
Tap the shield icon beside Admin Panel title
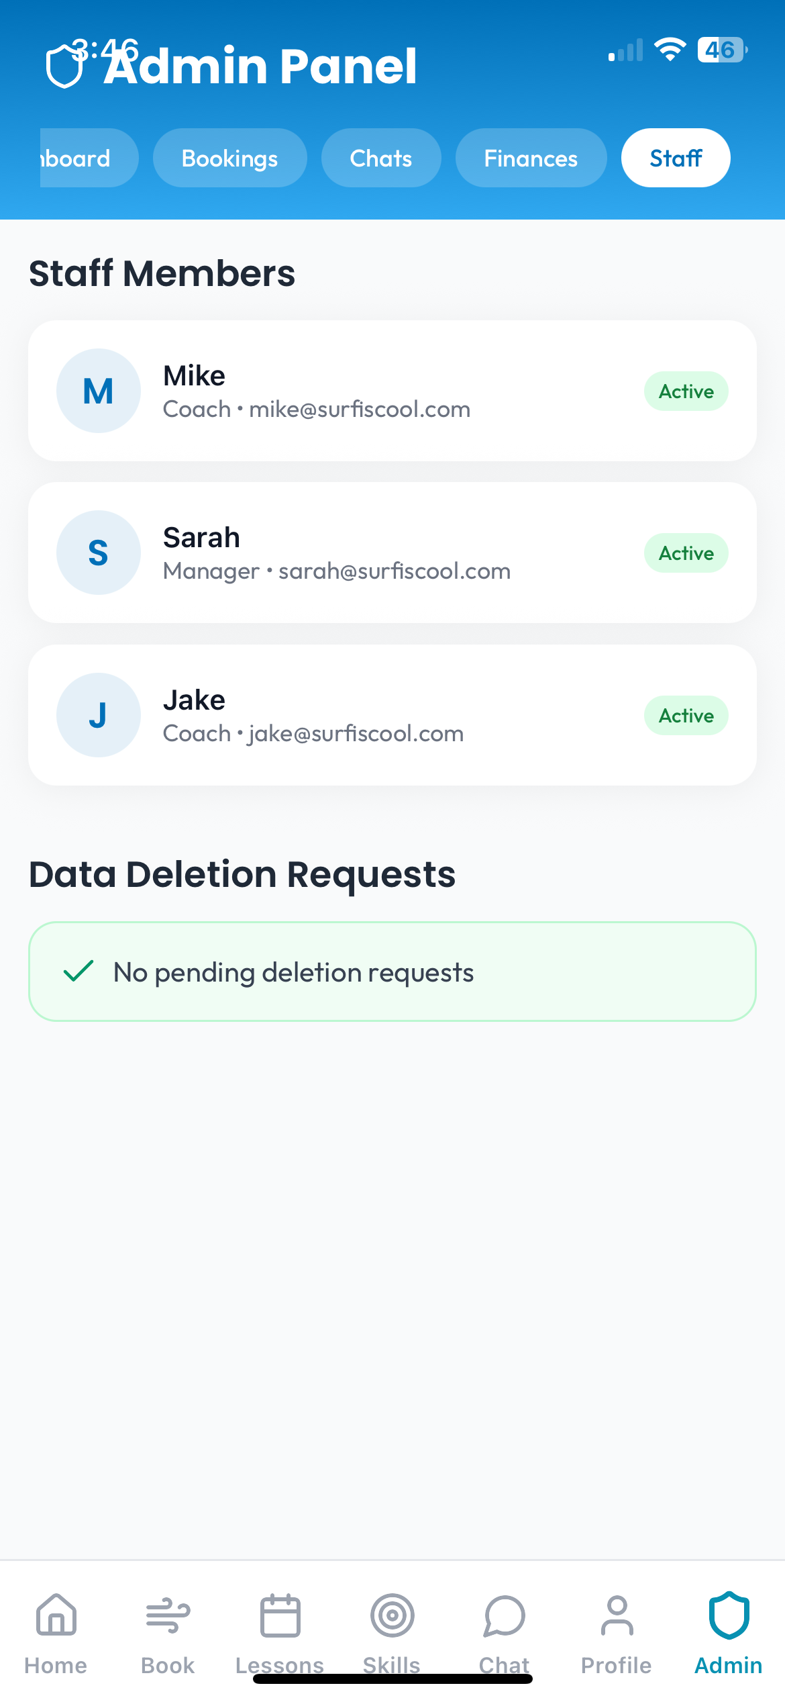[x=65, y=66]
